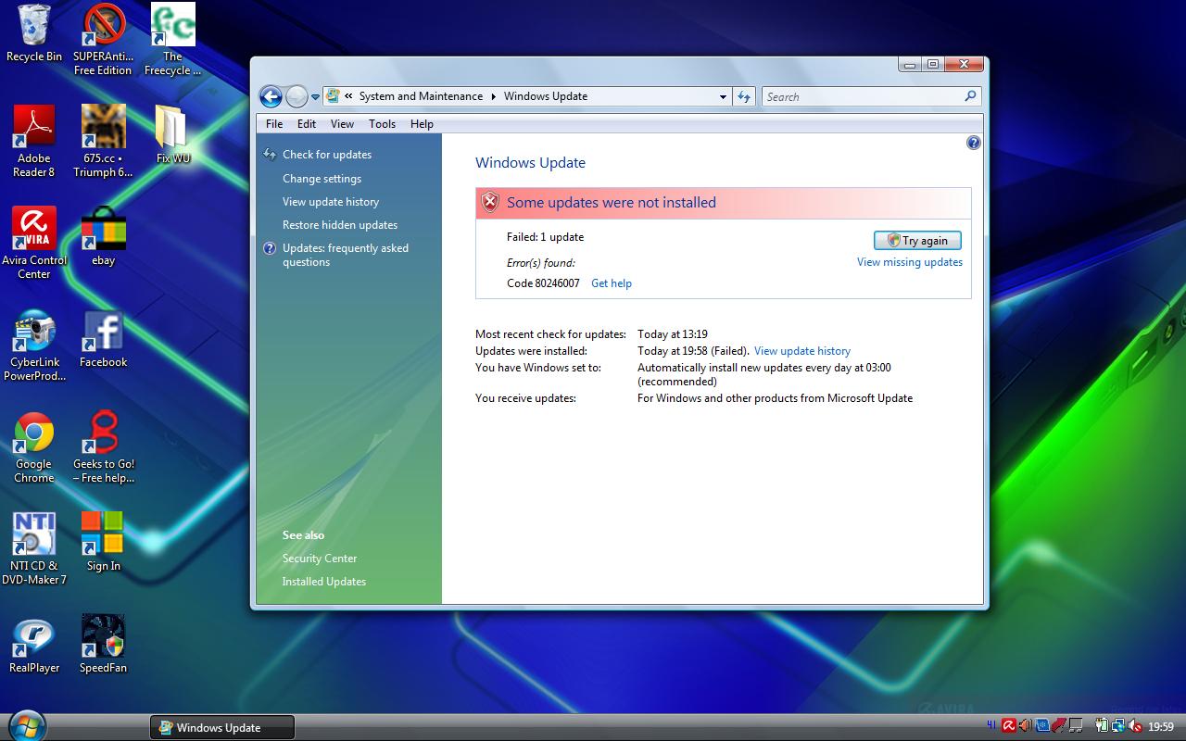The height and width of the screenshot is (741, 1186).
Task: Click the power battery tray icon
Action: (1102, 727)
